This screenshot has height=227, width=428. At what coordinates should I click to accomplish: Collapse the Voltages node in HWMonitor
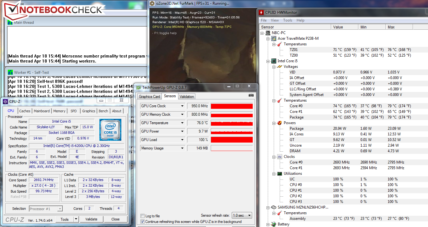[x=274, y=67]
